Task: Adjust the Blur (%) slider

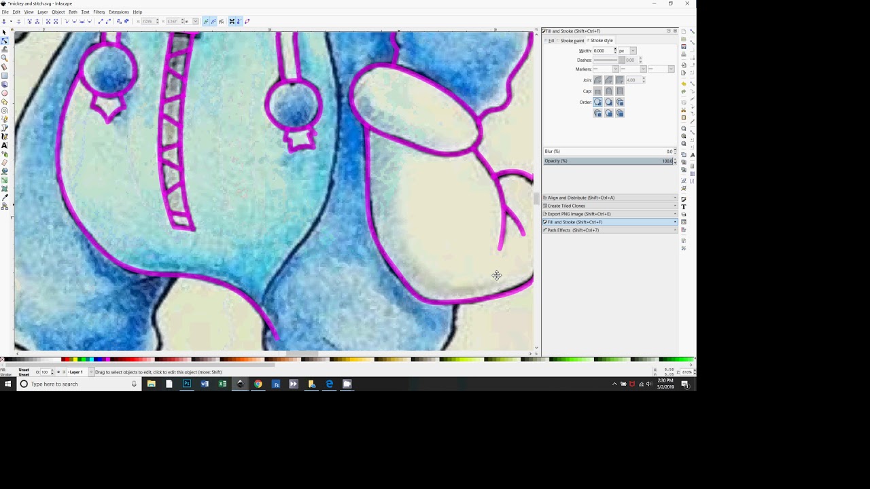Action: [609, 151]
